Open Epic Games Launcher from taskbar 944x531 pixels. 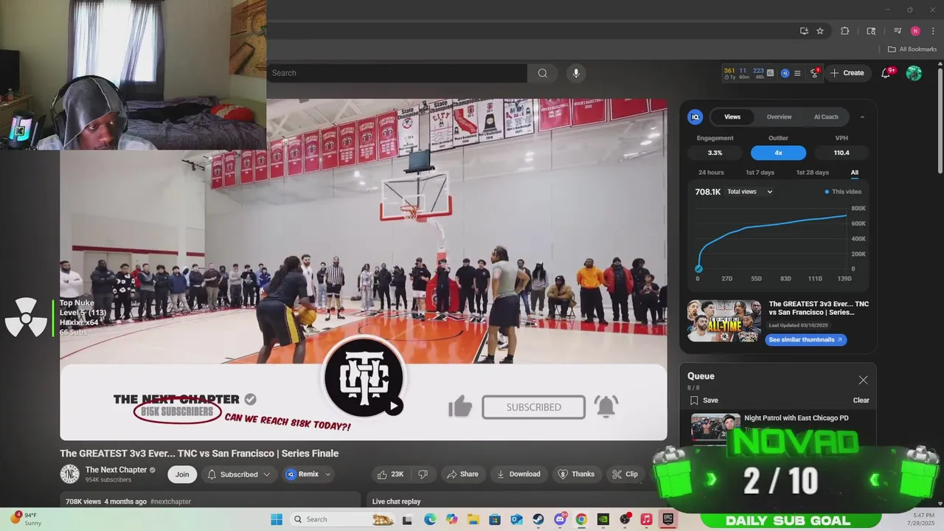[668, 519]
